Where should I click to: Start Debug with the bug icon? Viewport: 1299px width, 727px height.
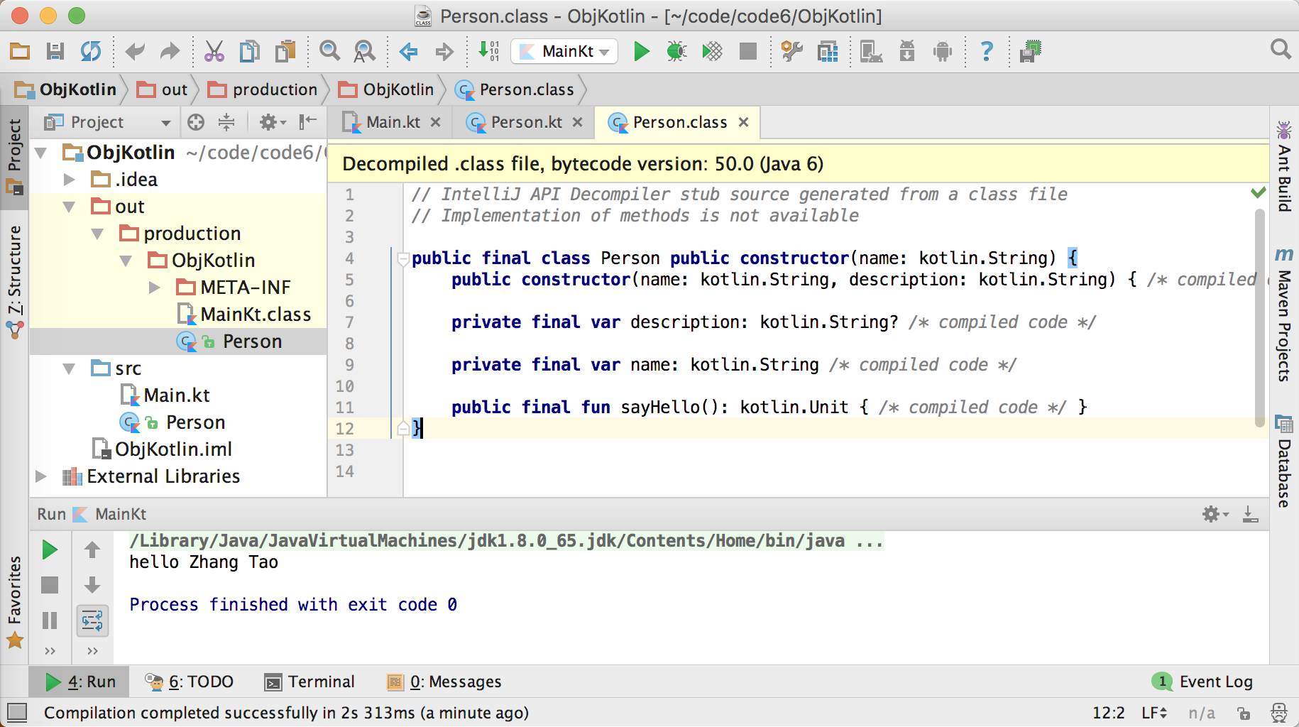click(676, 51)
